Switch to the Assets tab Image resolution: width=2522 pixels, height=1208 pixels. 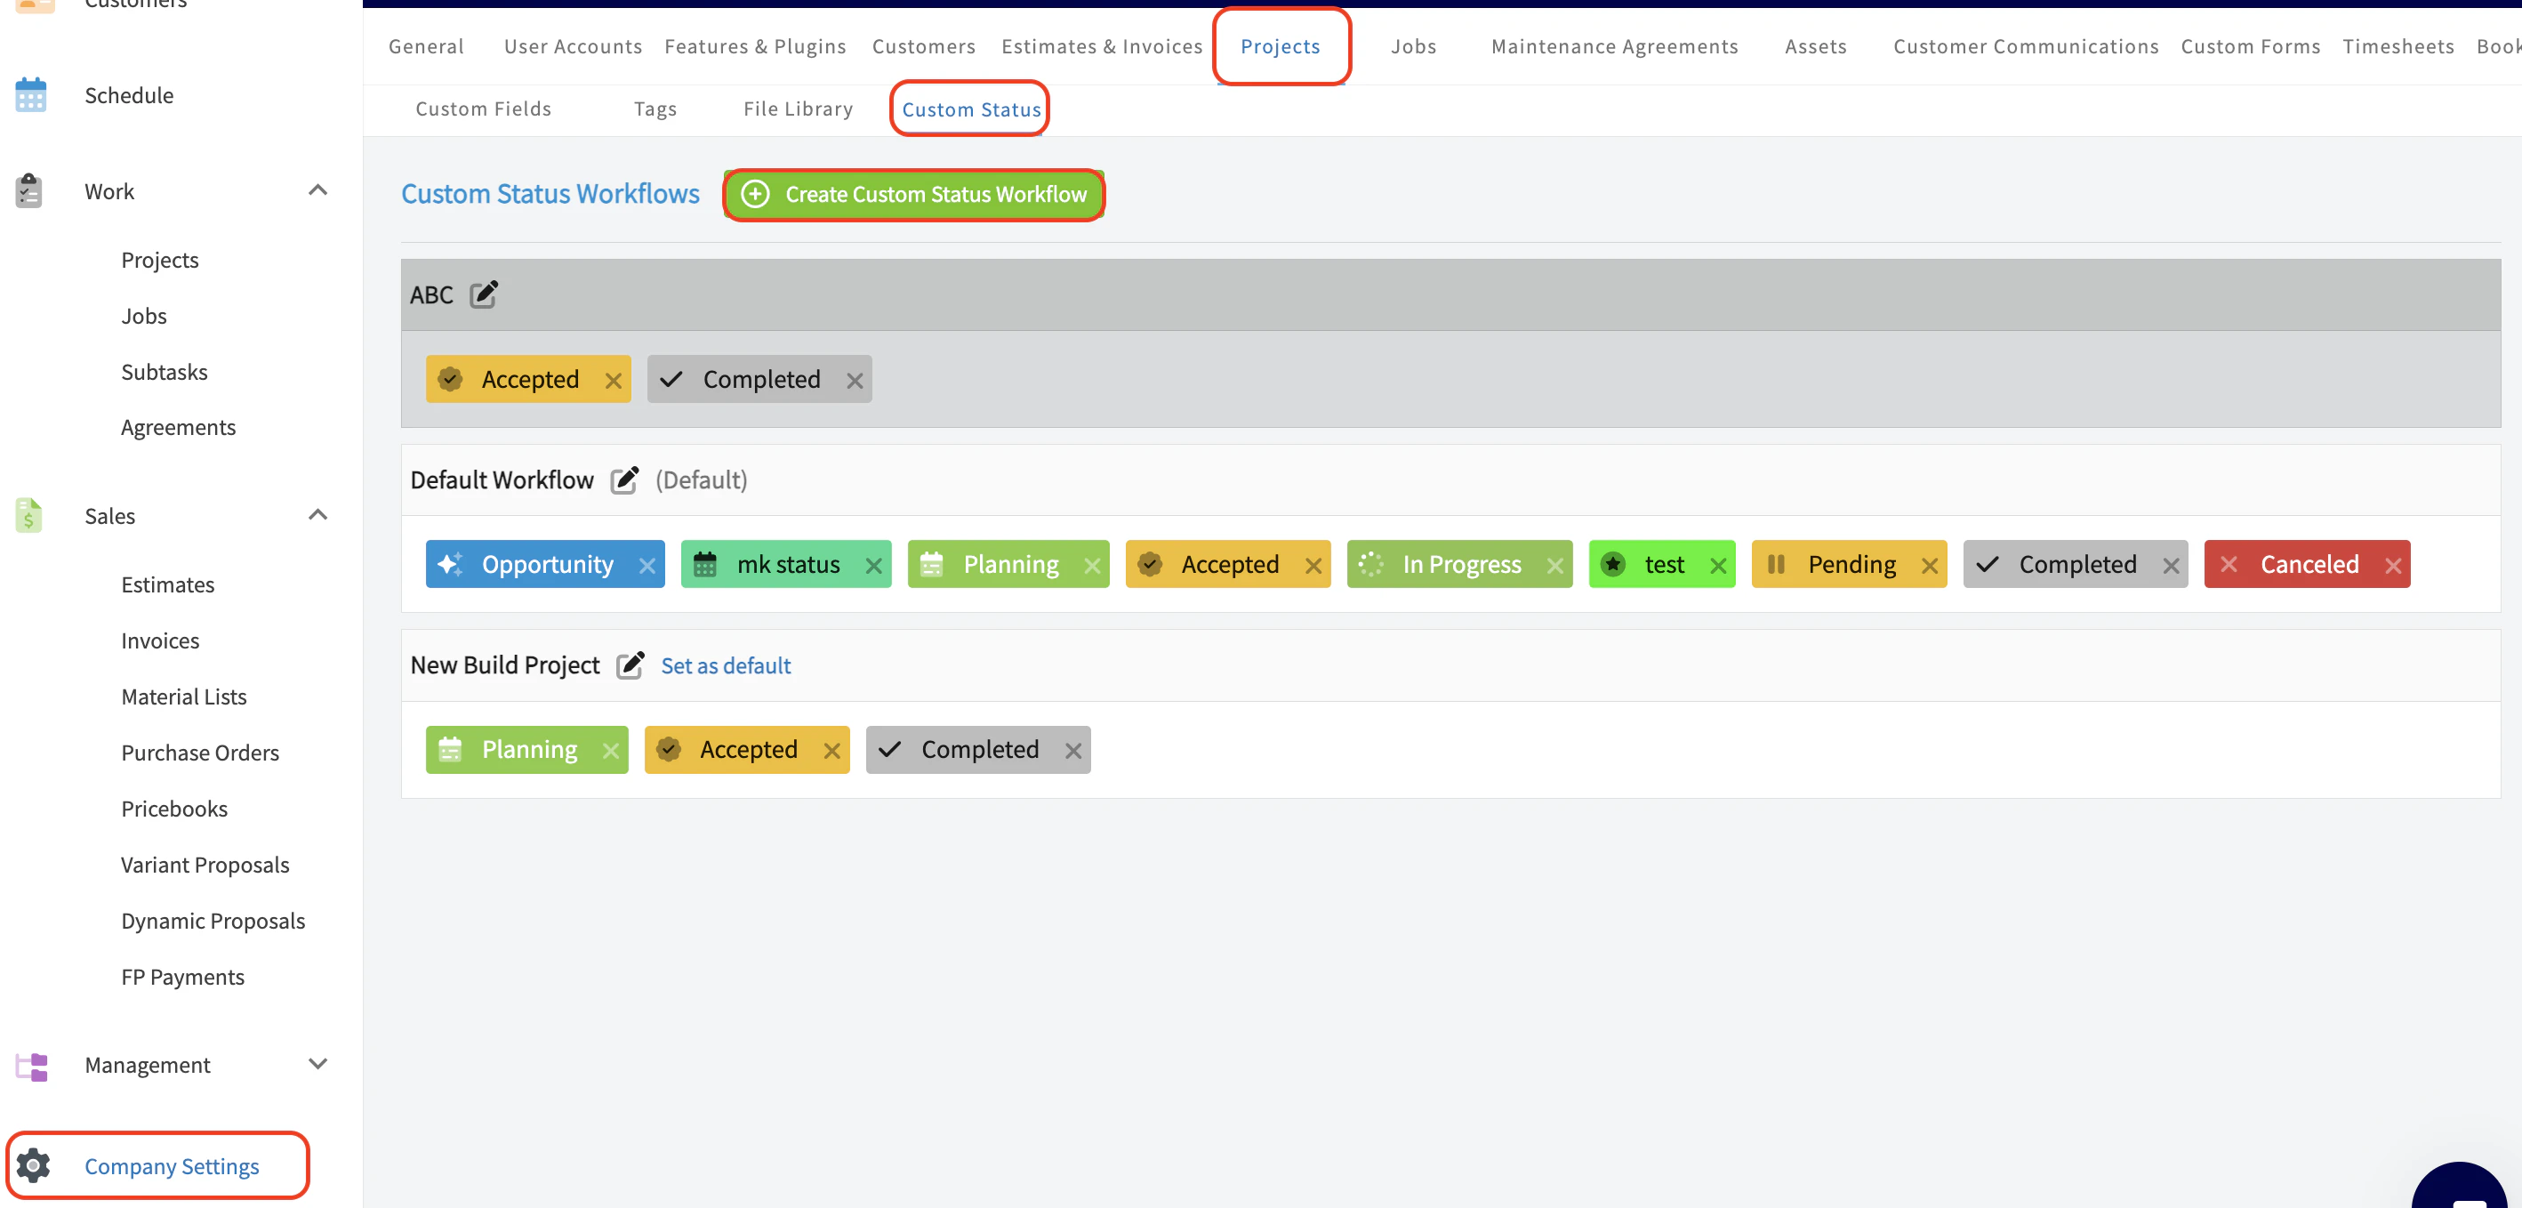tap(1815, 46)
